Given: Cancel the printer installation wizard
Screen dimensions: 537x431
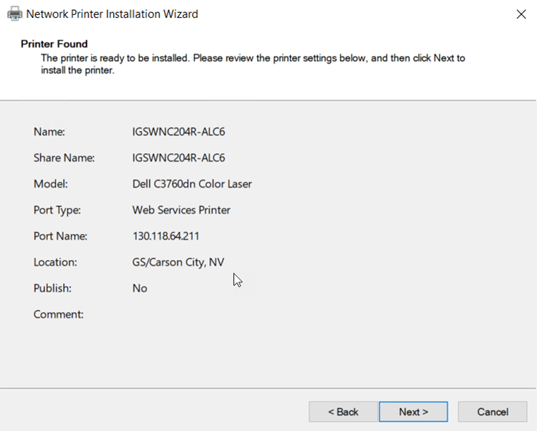Looking at the screenshot, I should (492, 412).
